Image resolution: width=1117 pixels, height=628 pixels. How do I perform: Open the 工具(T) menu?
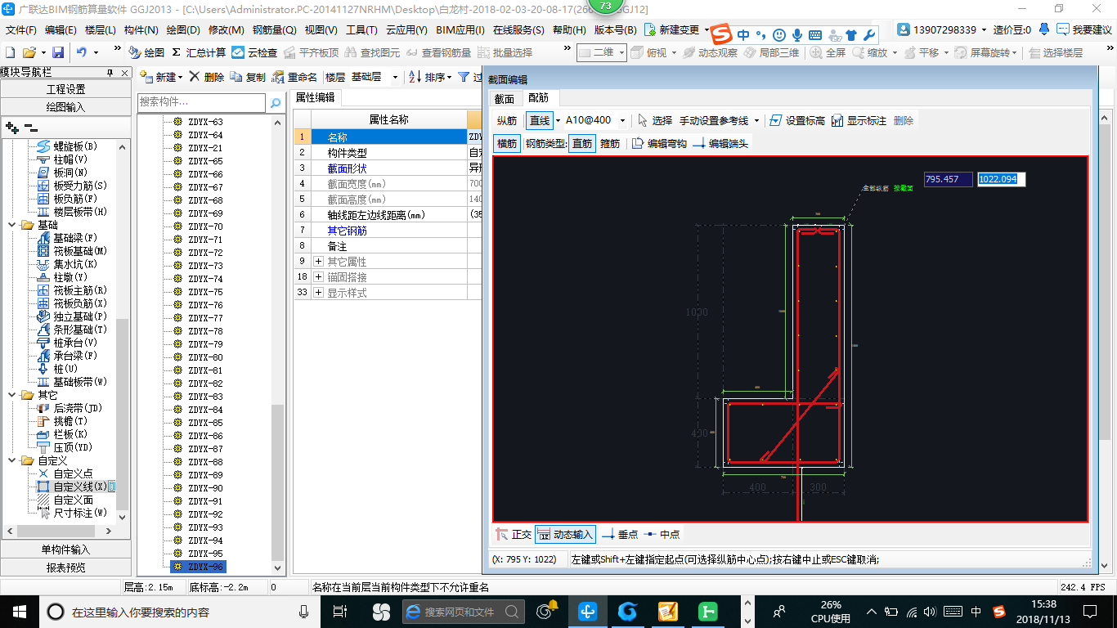[x=361, y=30]
